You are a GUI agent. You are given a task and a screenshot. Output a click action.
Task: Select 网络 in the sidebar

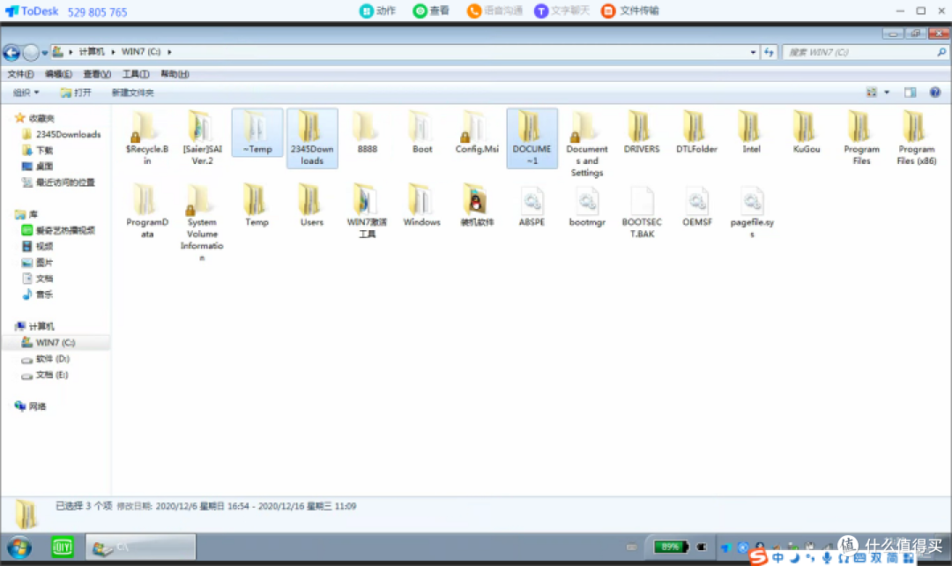30,406
